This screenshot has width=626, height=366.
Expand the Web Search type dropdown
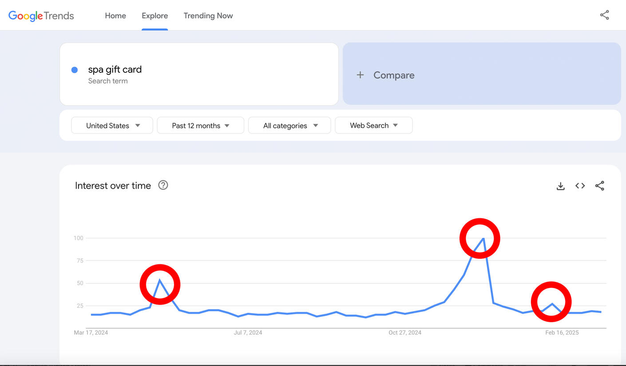[x=373, y=126]
